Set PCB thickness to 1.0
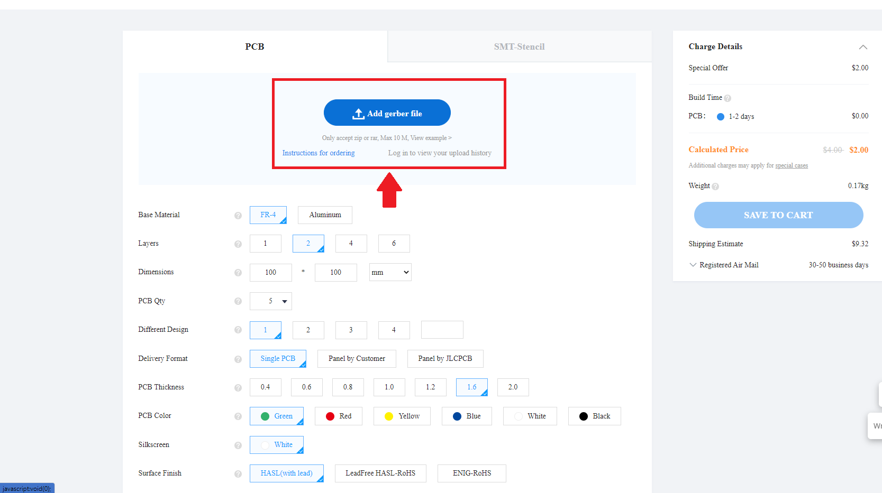 (x=389, y=387)
